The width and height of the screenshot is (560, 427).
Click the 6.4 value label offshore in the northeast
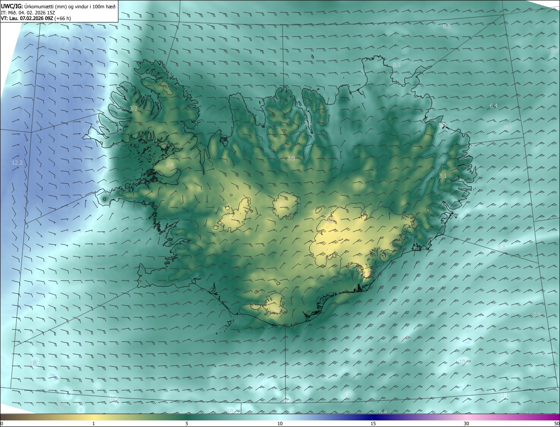click(493, 106)
